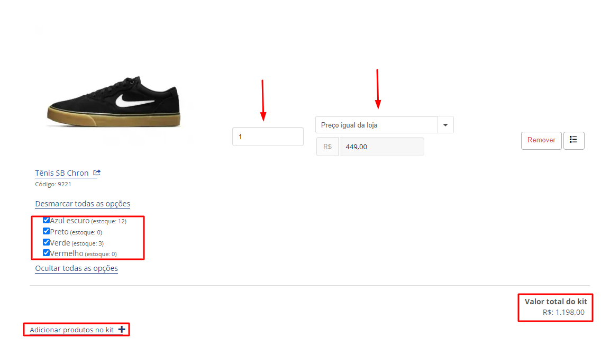Click the black Nike sneaker product image
This screenshot has height=345, width=601.
pyautogui.click(x=114, y=102)
